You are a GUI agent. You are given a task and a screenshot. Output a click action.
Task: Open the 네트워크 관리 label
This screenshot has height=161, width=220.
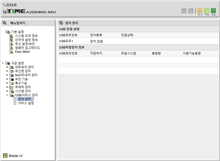24,67
